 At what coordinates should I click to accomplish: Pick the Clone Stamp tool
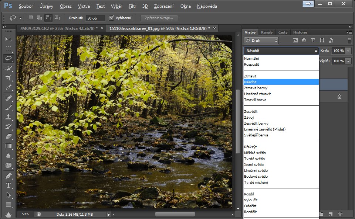pos(8,117)
